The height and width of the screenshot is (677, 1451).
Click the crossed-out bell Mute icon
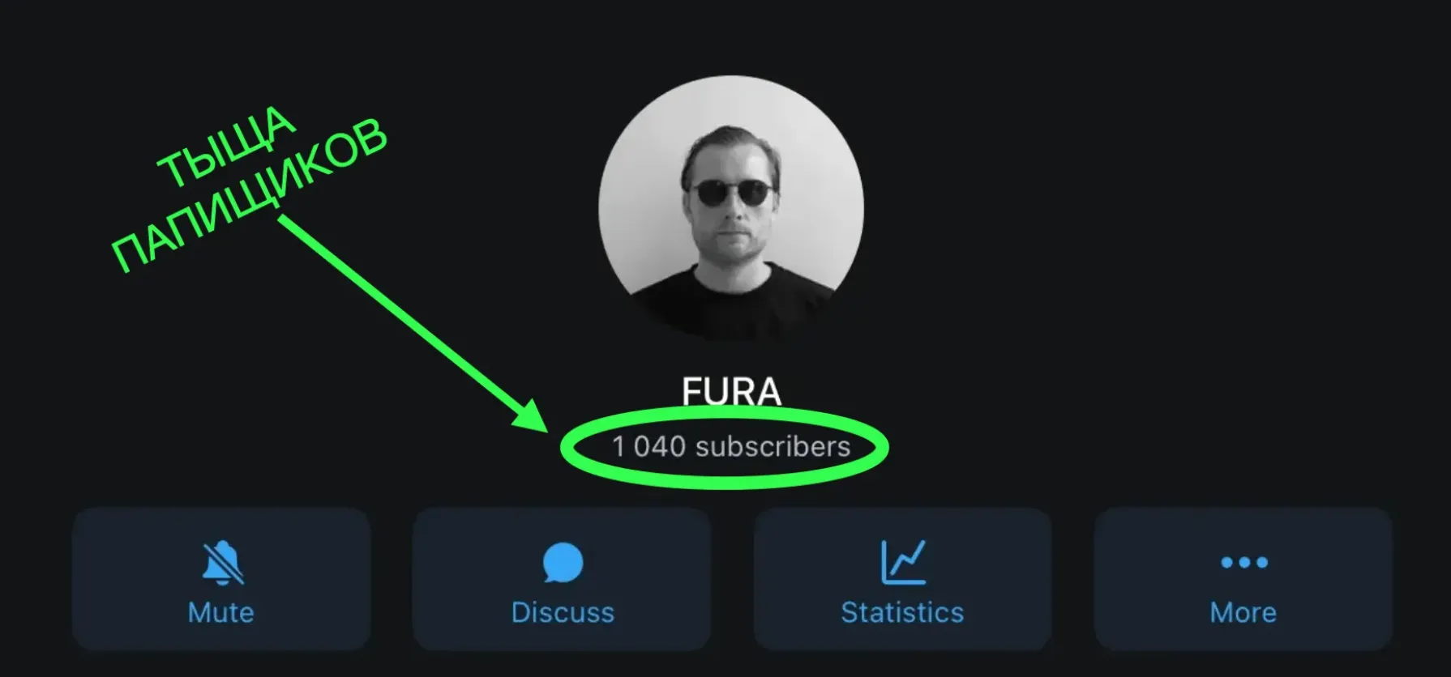[222, 562]
